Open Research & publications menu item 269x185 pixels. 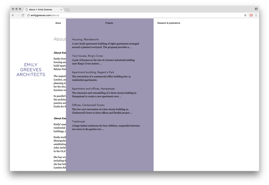tap(169, 23)
